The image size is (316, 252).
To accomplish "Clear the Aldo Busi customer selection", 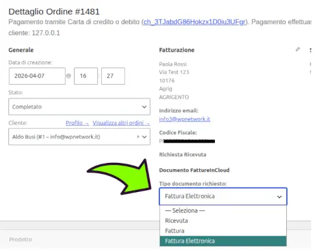I will 138,136.
